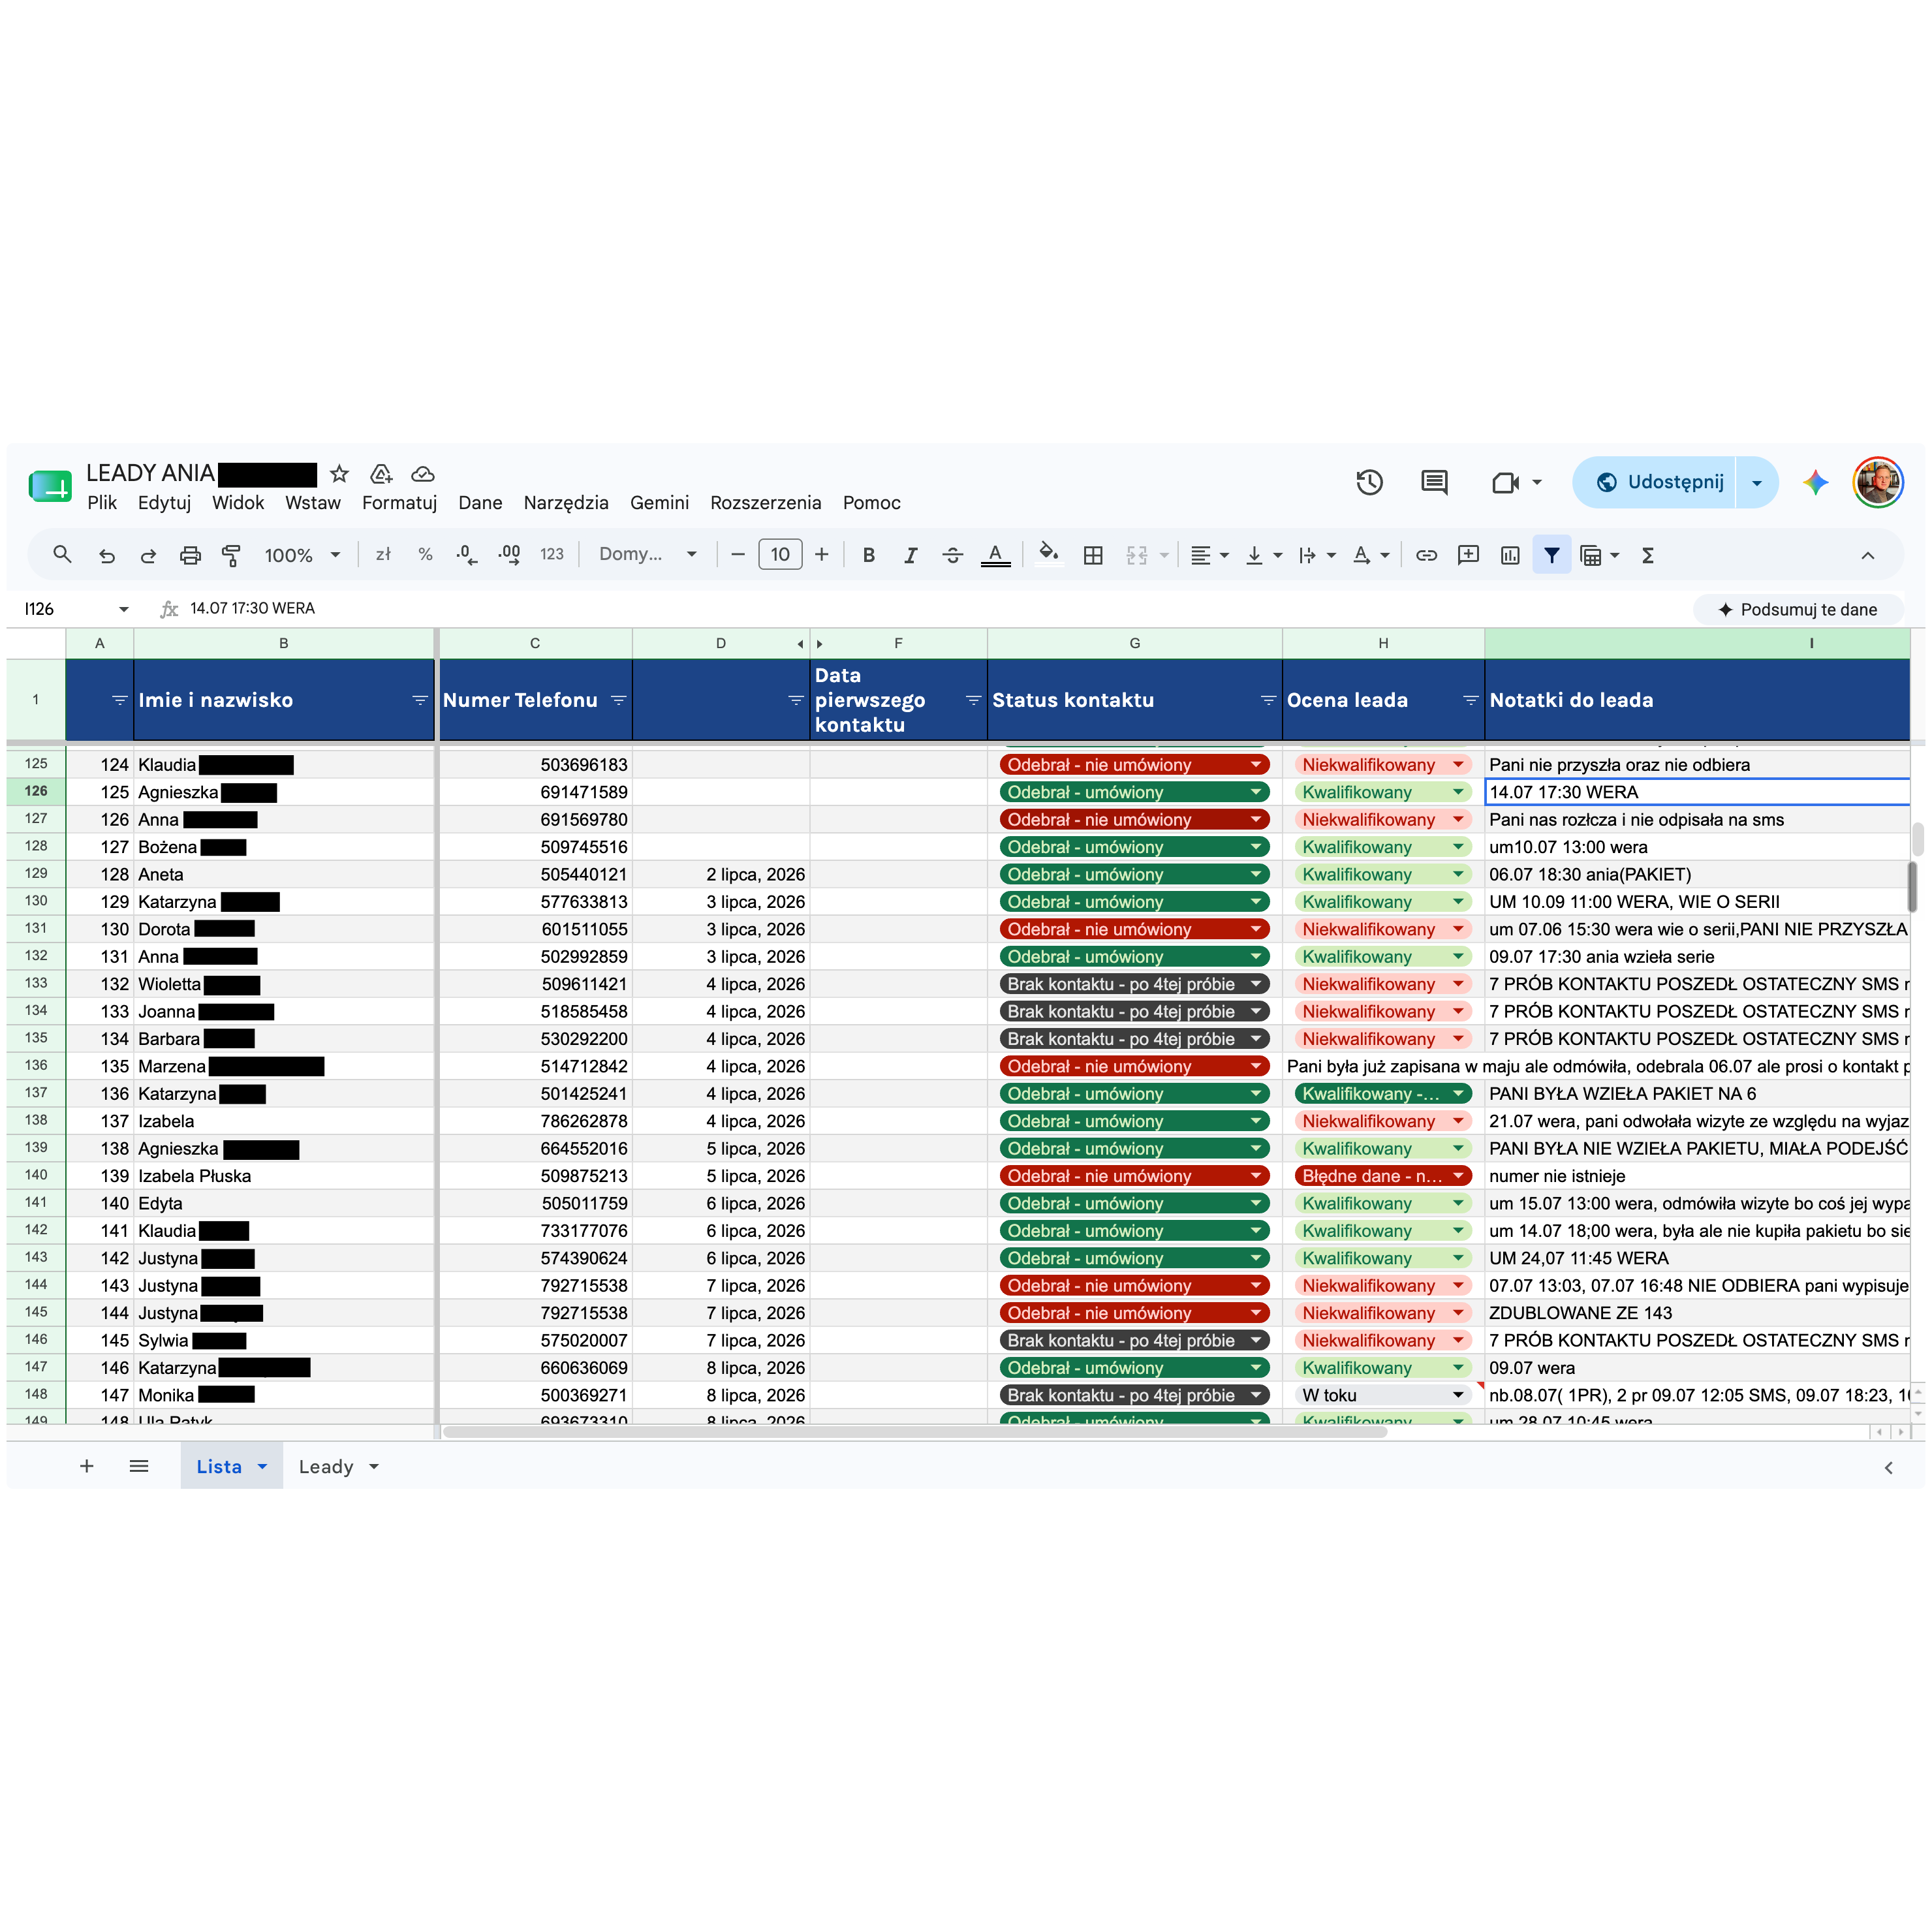Toggle italic formatting
Image resolution: width=1932 pixels, height=1932 pixels.
tap(910, 555)
